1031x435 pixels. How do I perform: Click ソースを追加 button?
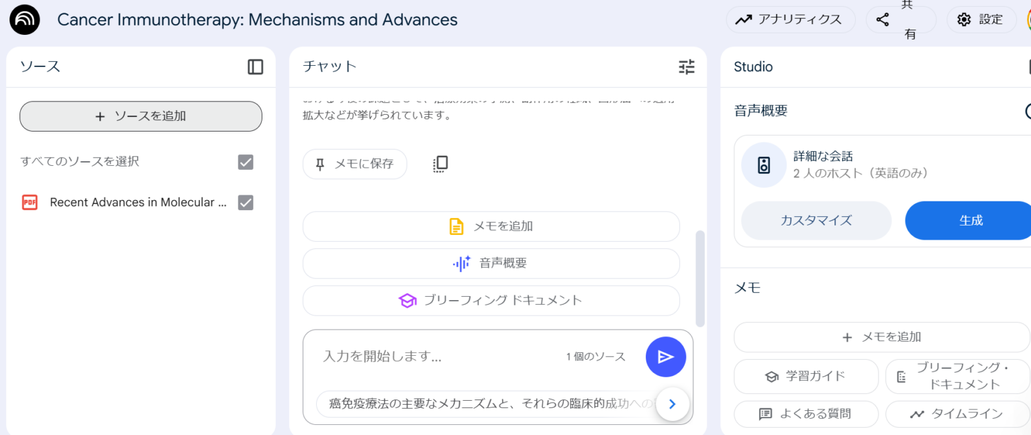pos(141,116)
